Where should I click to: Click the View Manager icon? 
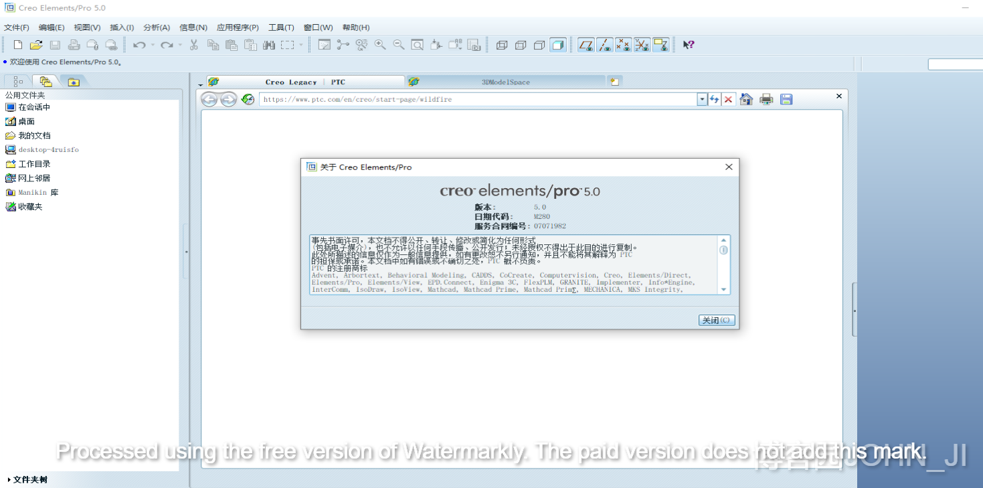[x=474, y=45]
